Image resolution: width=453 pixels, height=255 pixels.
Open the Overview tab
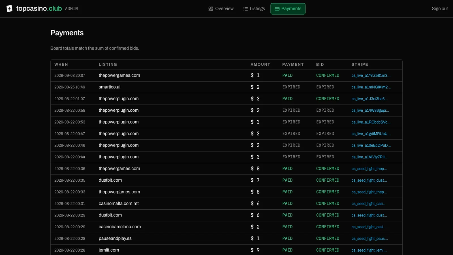[221, 9]
